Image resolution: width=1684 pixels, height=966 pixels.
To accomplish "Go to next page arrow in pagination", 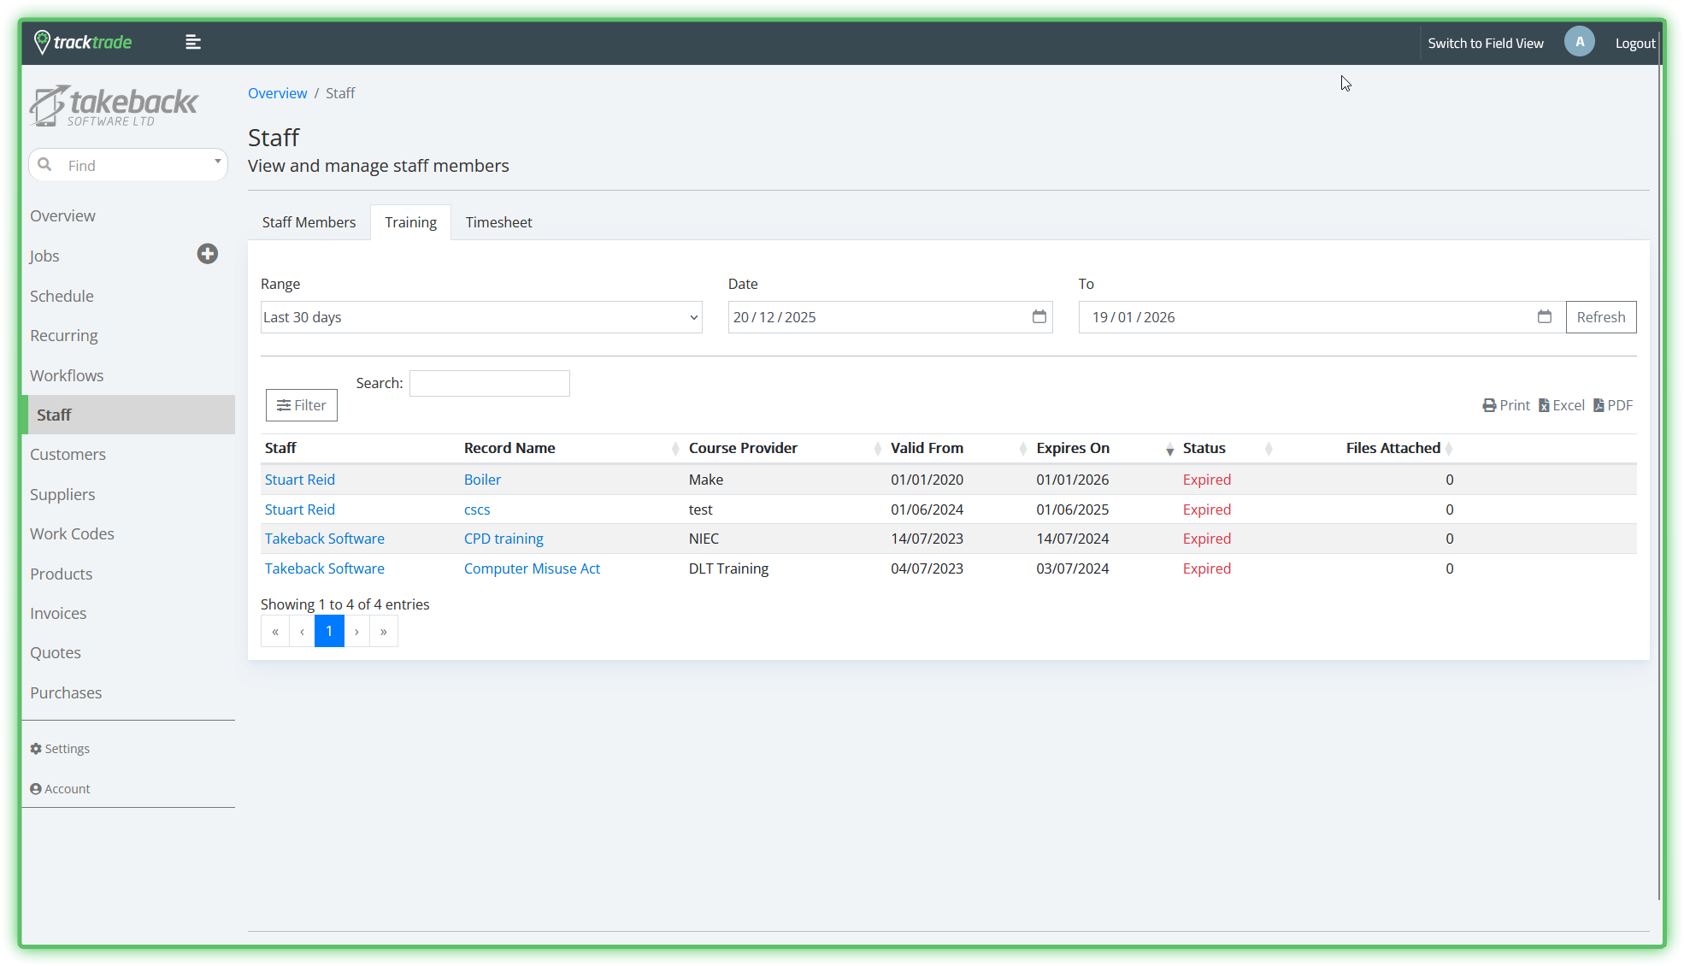I will (x=356, y=632).
